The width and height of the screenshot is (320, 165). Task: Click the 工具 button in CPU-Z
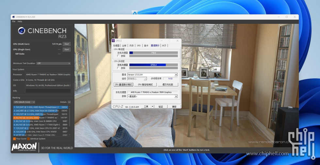click(x=146, y=107)
